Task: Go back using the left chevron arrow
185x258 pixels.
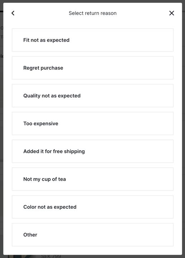Action: 13,13
